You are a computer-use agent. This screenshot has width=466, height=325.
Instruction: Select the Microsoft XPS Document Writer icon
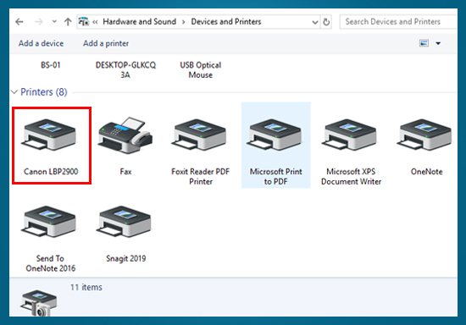(x=349, y=135)
